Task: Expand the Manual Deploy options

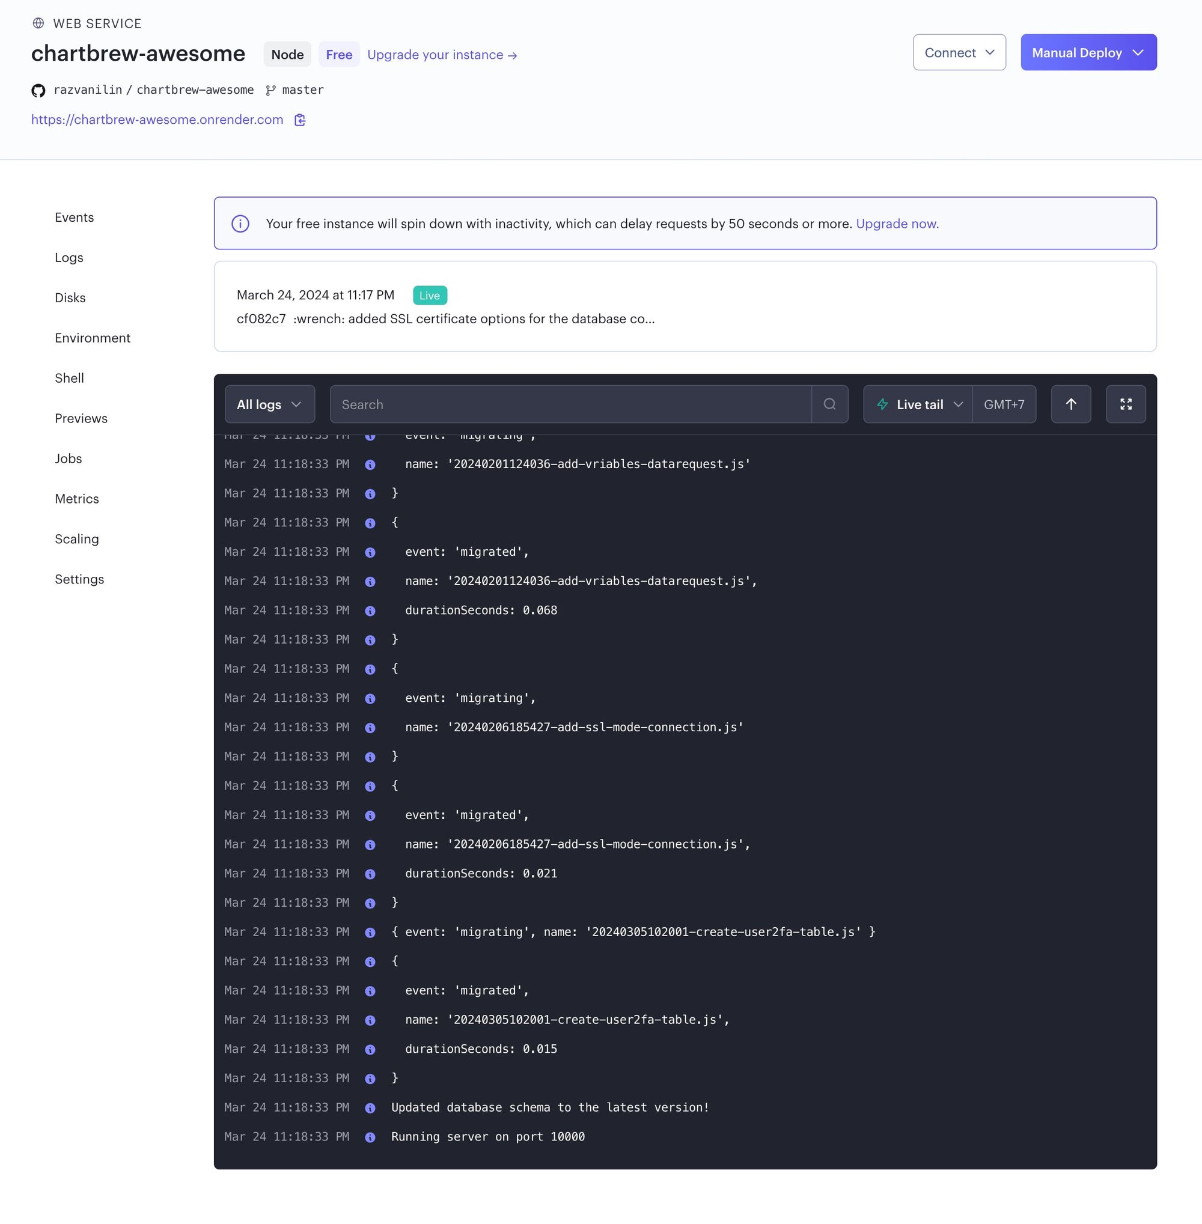Action: pos(1088,52)
